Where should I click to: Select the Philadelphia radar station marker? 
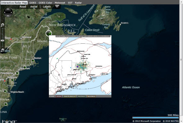17,73
